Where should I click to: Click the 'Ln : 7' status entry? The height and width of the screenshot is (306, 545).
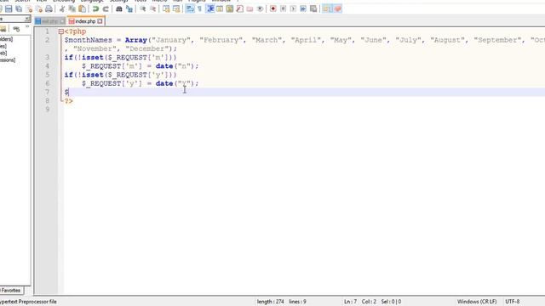(x=350, y=302)
